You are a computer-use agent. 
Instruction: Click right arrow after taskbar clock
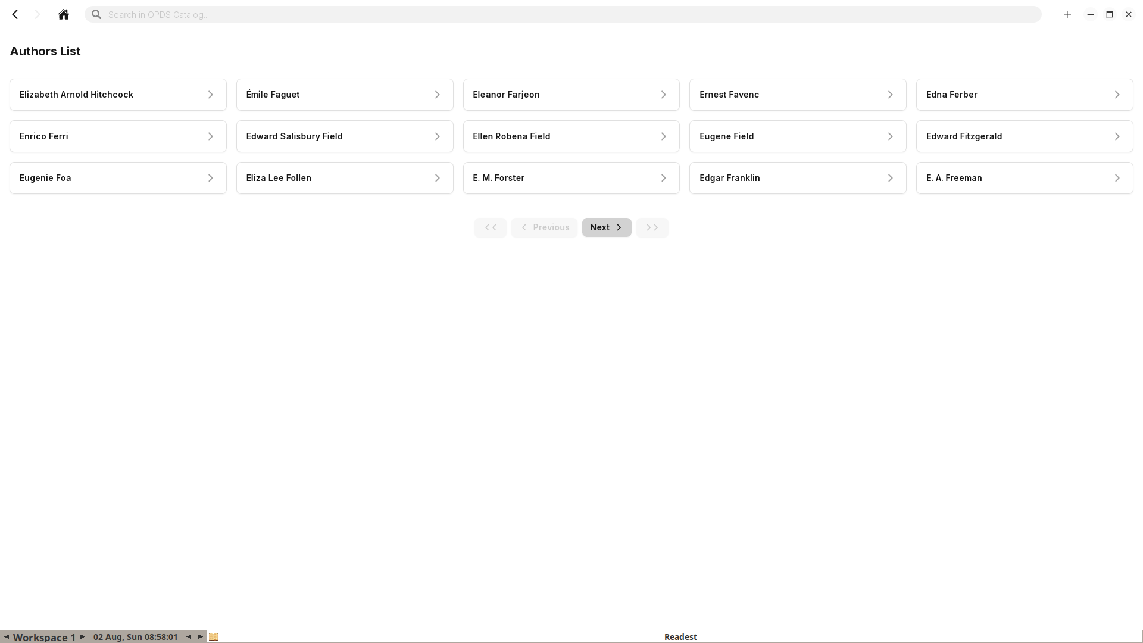(200, 637)
